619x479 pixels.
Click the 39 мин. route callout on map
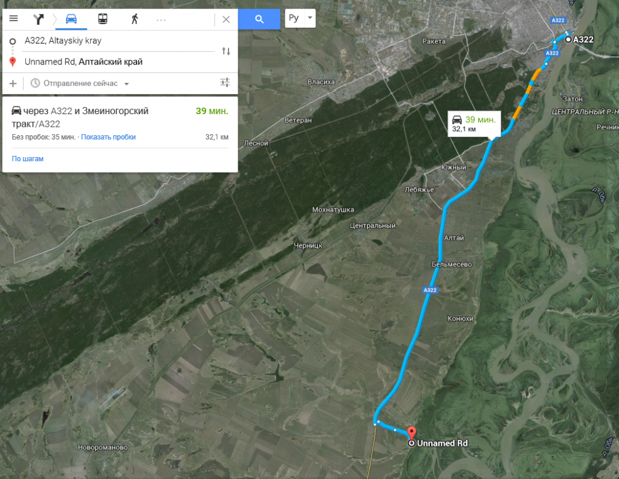[x=474, y=124]
